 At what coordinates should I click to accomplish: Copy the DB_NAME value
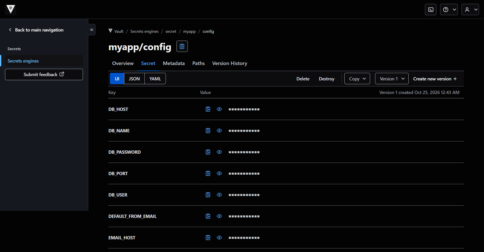[x=208, y=131]
